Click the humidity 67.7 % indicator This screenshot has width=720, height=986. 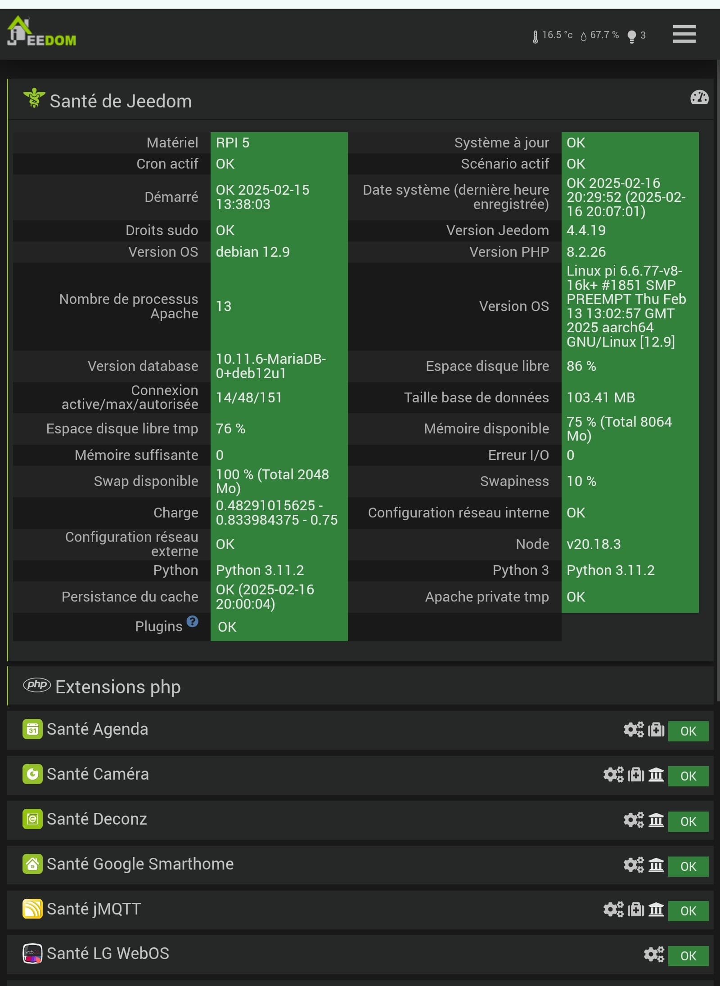pos(600,36)
